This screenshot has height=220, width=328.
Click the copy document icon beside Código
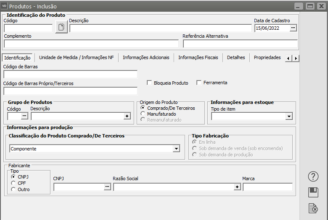coord(61,28)
